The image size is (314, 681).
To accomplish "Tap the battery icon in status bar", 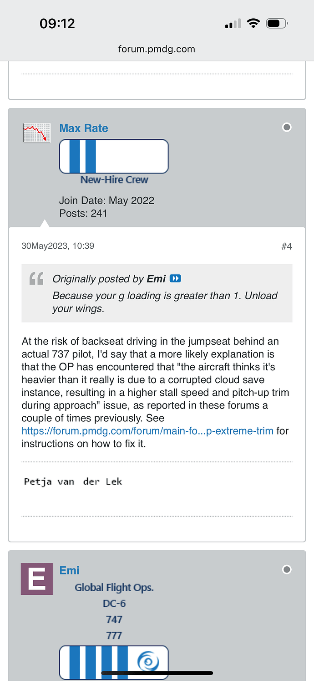I will (x=277, y=24).
